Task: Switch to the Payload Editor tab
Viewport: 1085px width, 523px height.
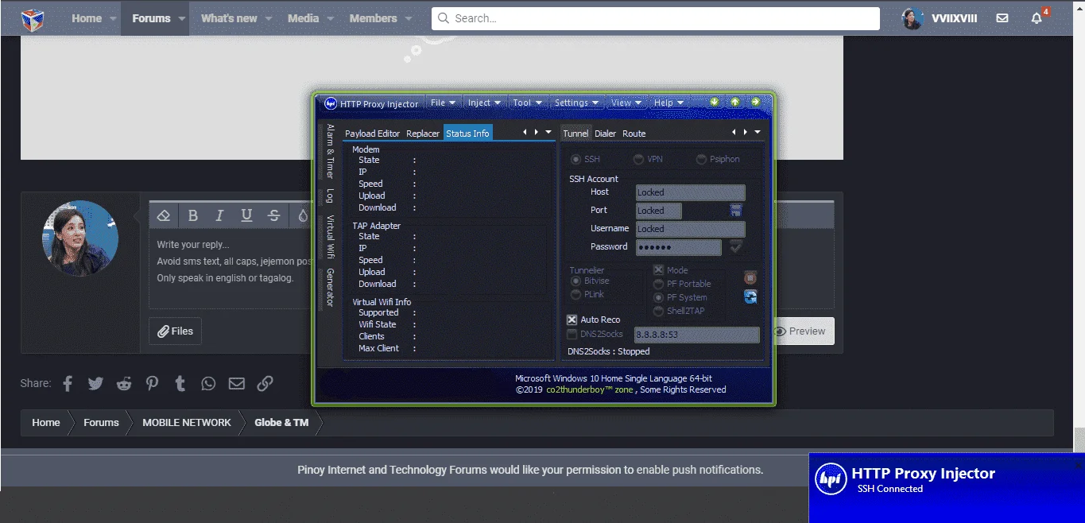Action: click(373, 134)
